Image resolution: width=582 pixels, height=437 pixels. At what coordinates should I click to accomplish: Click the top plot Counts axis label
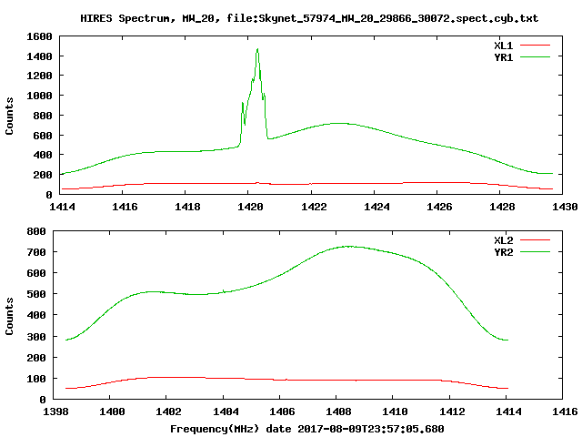click(x=9, y=116)
